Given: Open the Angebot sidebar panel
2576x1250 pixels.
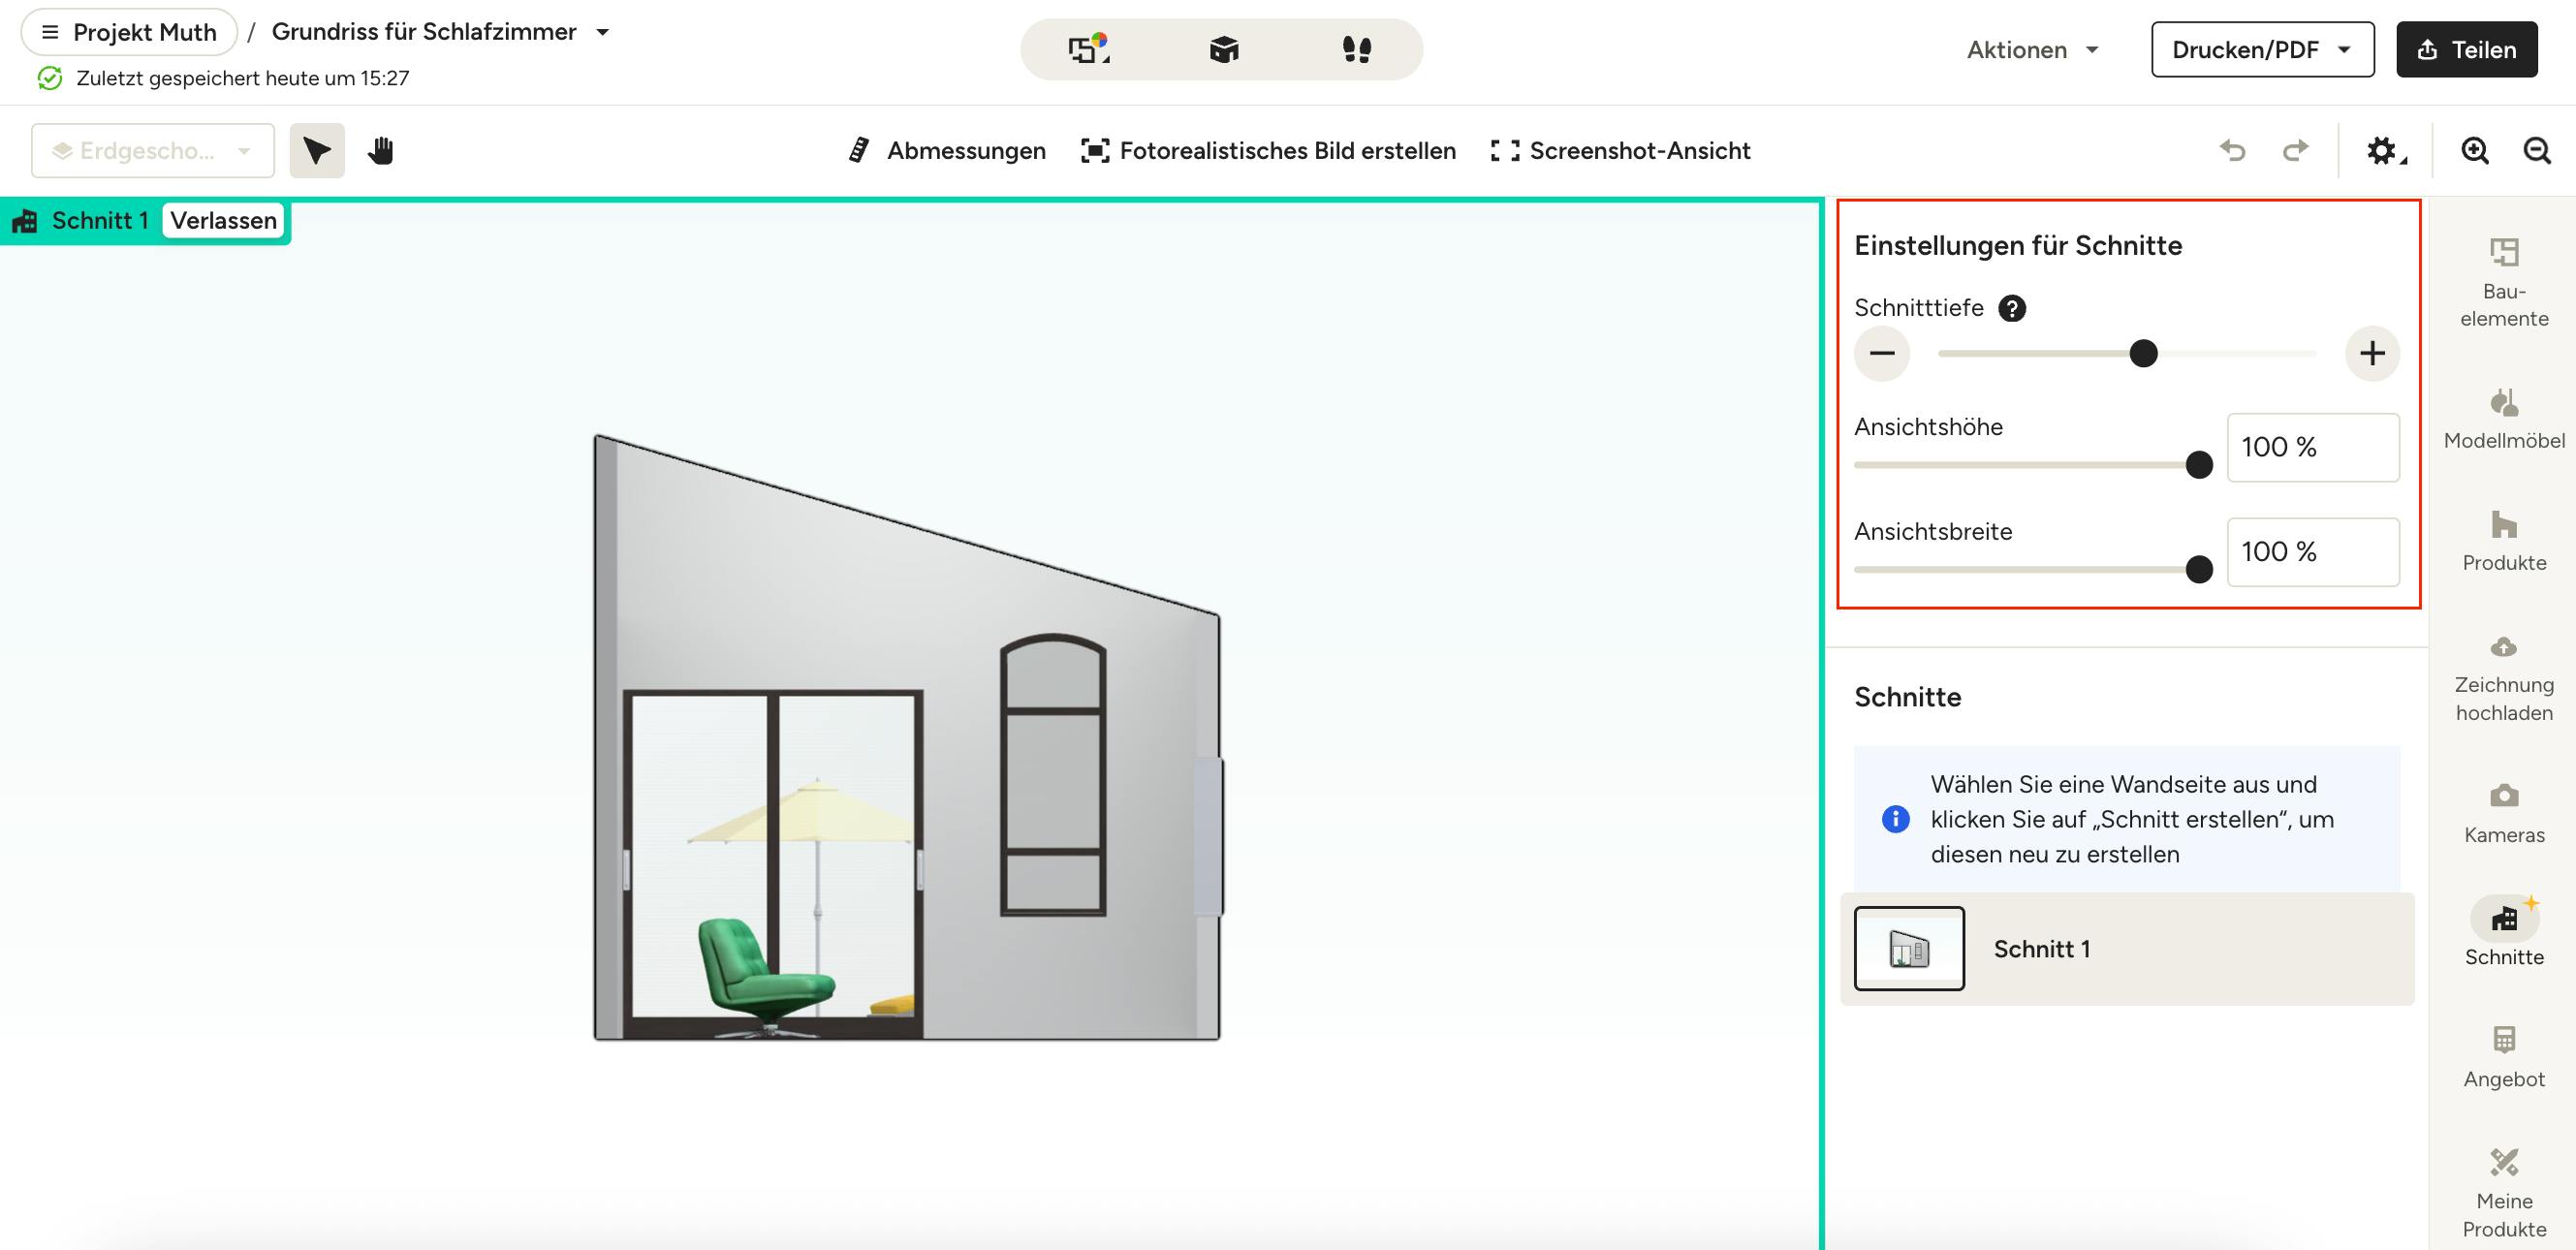Looking at the screenshot, I should tap(2504, 1057).
